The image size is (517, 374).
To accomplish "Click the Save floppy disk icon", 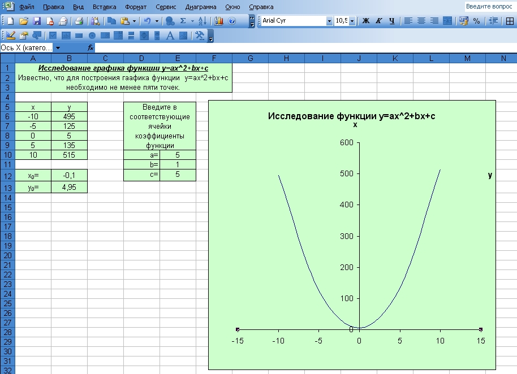I will coord(37,21).
